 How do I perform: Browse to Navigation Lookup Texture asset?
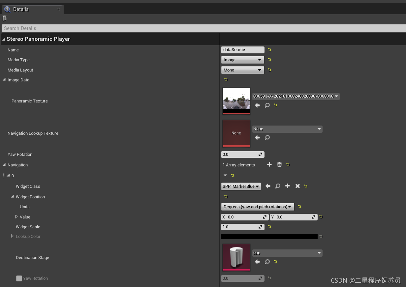(x=267, y=137)
